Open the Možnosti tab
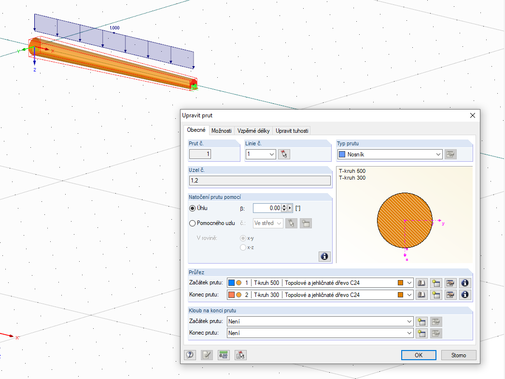The width and height of the screenshot is (505, 379). click(x=222, y=130)
